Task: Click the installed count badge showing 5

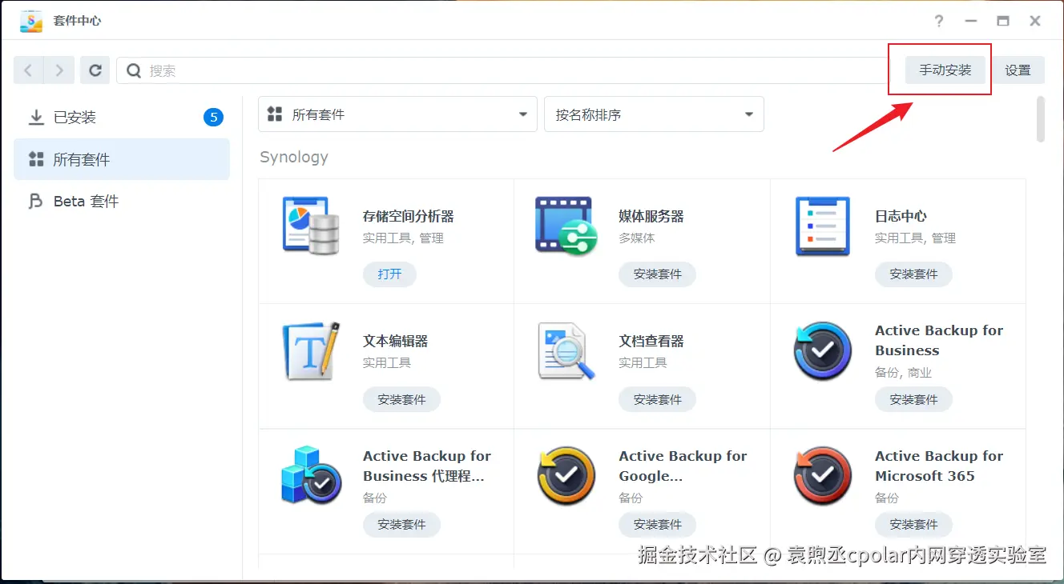Action: click(x=213, y=118)
